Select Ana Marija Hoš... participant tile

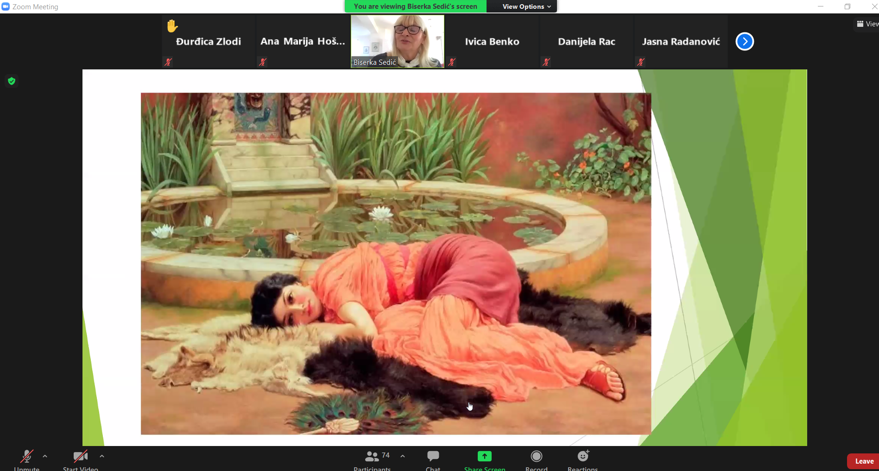[x=303, y=41]
